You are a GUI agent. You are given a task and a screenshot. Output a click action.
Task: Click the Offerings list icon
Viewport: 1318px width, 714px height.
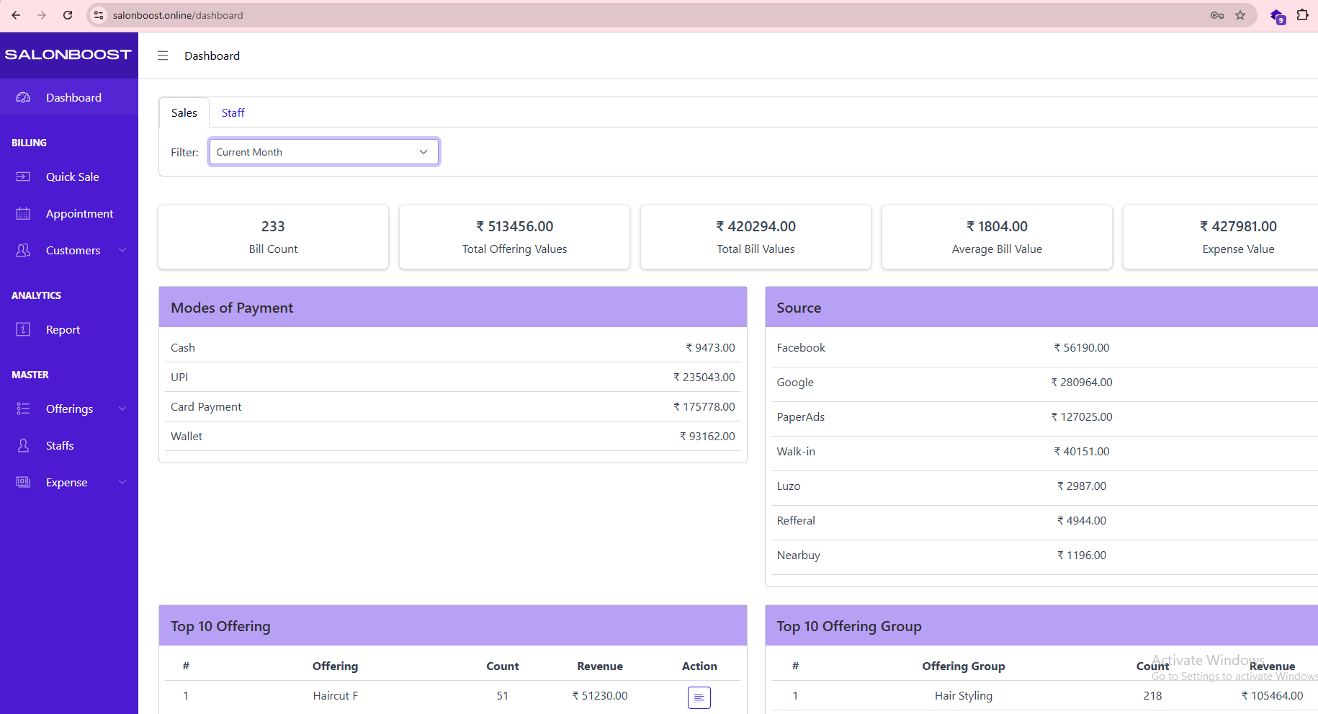point(23,409)
